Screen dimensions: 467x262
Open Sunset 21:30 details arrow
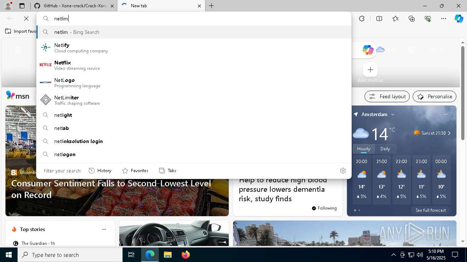point(449,133)
